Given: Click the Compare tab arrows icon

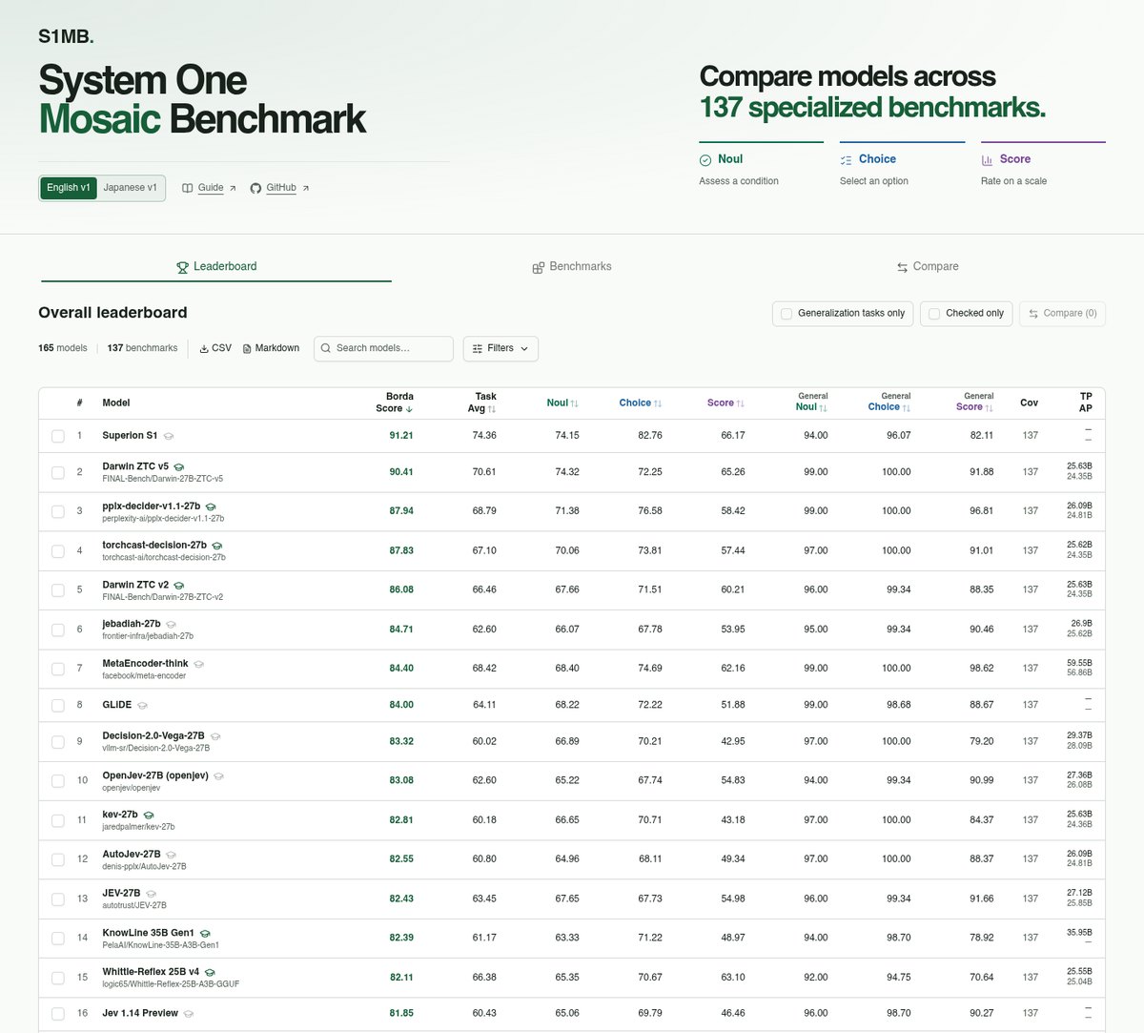Looking at the screenshot, I should tap(902, 267).
